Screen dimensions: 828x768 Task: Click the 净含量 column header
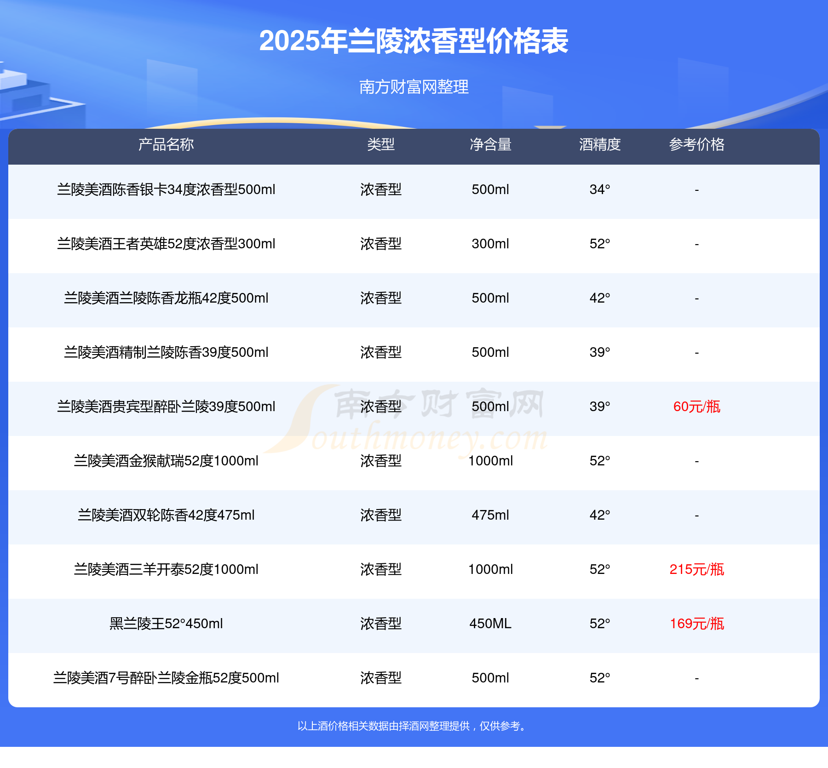[490, 144]
